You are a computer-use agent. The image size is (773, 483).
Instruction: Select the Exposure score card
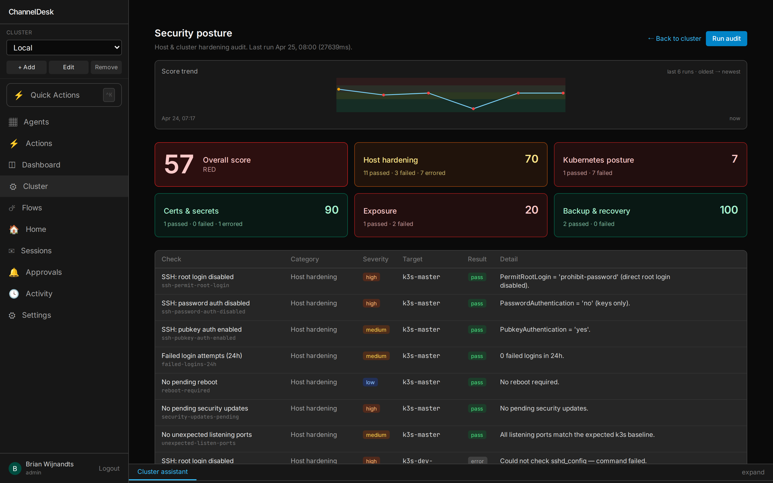click(x=451, y=215)
